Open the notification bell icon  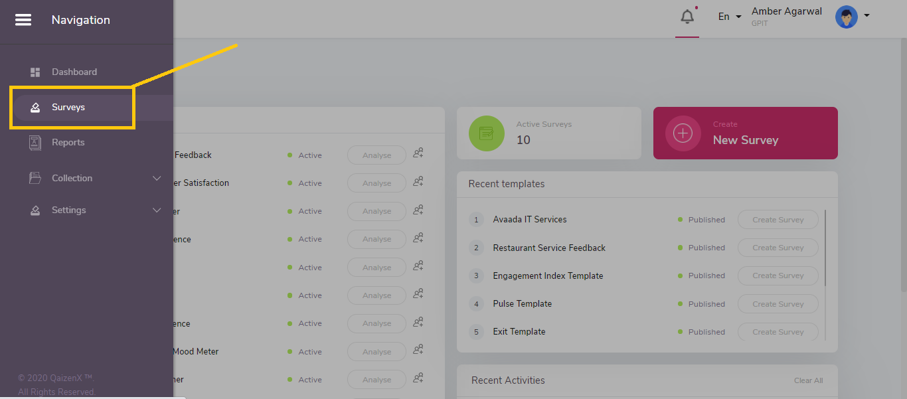click(687, 17)
